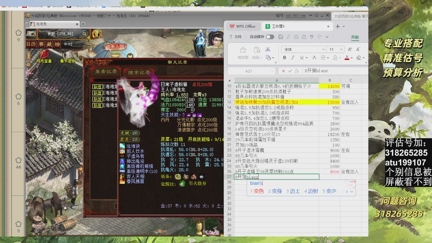432x243 pixels.
Task: Click the formula bar input field
Action: pos(335,71)
